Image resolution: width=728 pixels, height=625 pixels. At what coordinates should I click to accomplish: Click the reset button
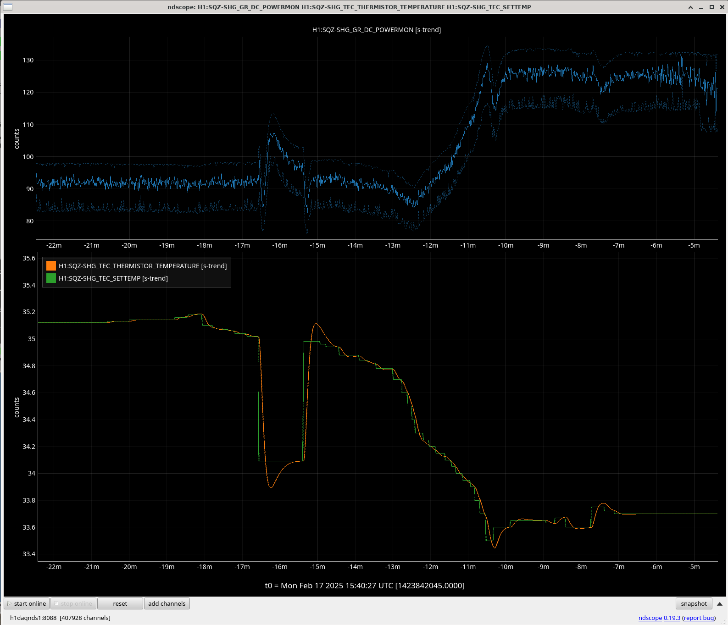[x=120, y=603]
